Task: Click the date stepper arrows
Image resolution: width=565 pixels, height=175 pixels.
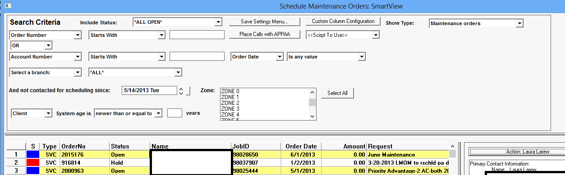Action: pyautogui.click(x=181, y=91)
